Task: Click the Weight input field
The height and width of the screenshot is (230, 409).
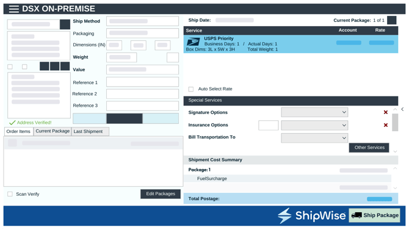Action: tap(121, 57)
